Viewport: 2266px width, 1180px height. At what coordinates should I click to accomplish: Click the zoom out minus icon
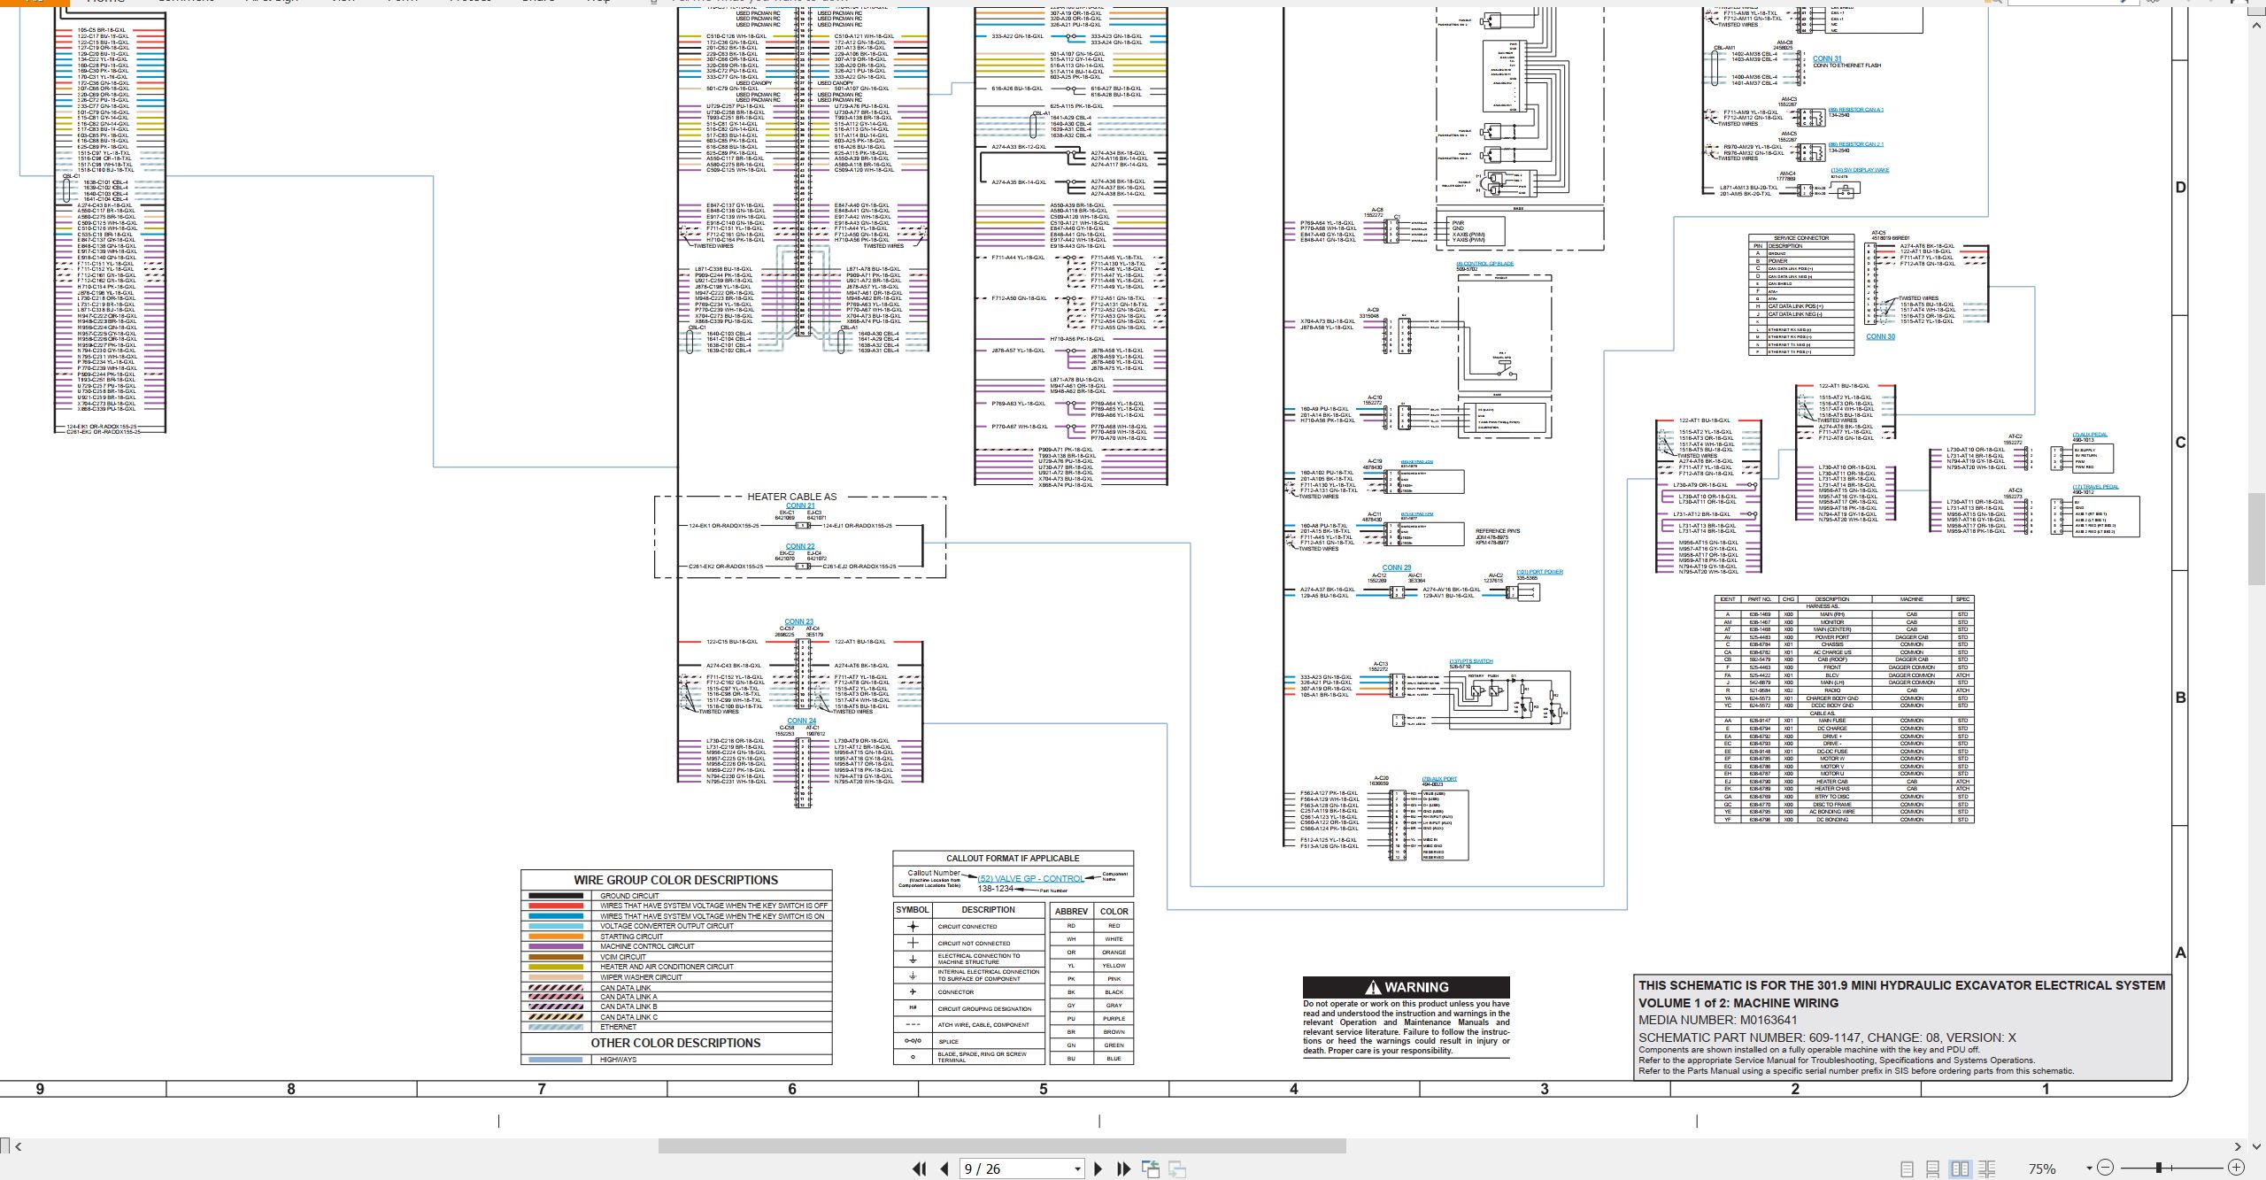[x=2106, y=1168]
